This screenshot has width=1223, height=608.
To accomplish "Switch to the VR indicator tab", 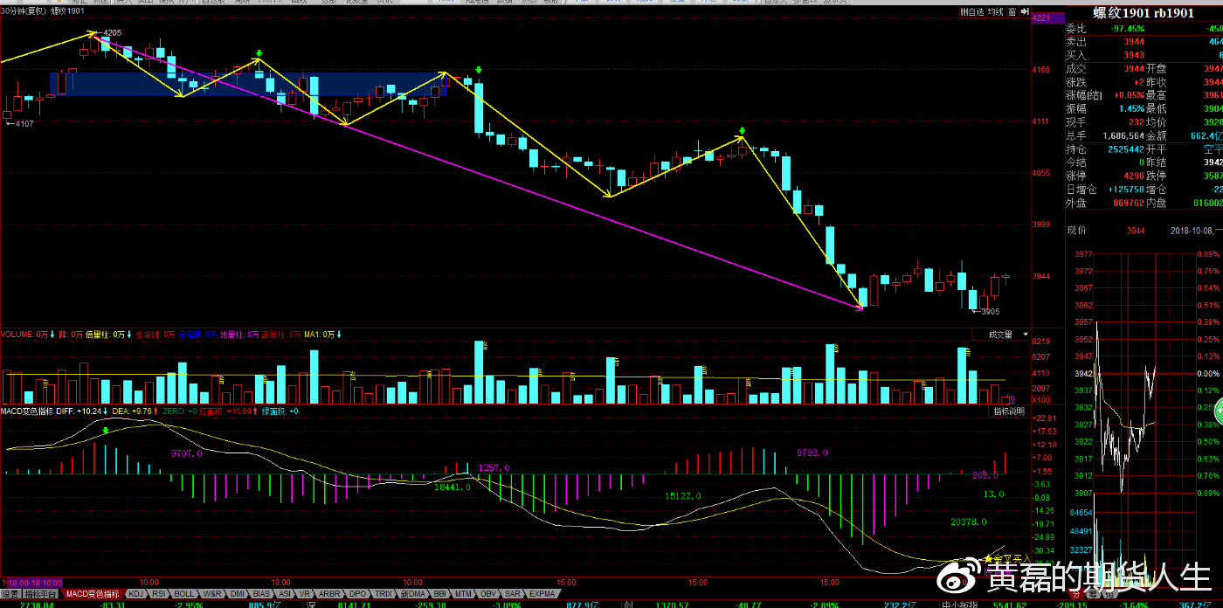I will [x=305, y=593].
